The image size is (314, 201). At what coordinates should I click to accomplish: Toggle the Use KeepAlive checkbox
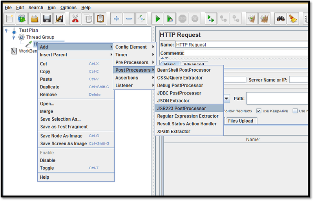point(259,111)
